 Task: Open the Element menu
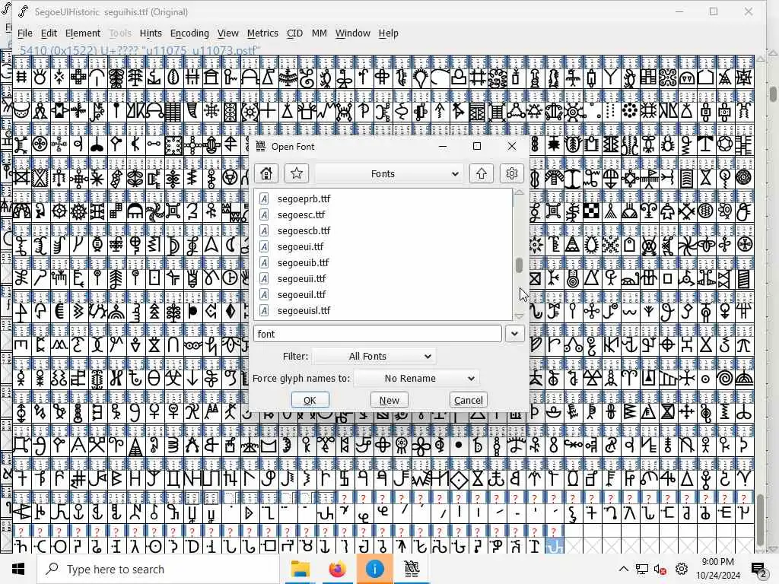point(83,33)
